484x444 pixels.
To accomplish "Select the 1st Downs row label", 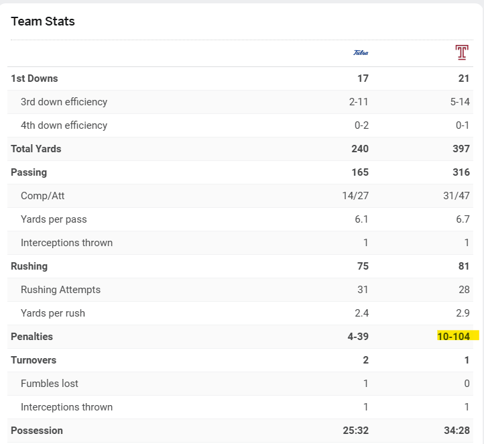I will pyautogui.click(x=34, y=78).
